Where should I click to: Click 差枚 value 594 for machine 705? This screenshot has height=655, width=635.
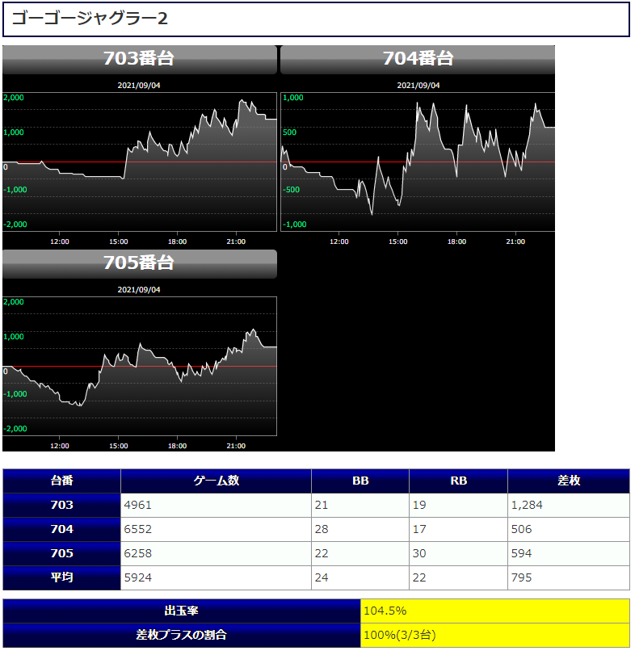pyautogui.click(x=569, y=553)
